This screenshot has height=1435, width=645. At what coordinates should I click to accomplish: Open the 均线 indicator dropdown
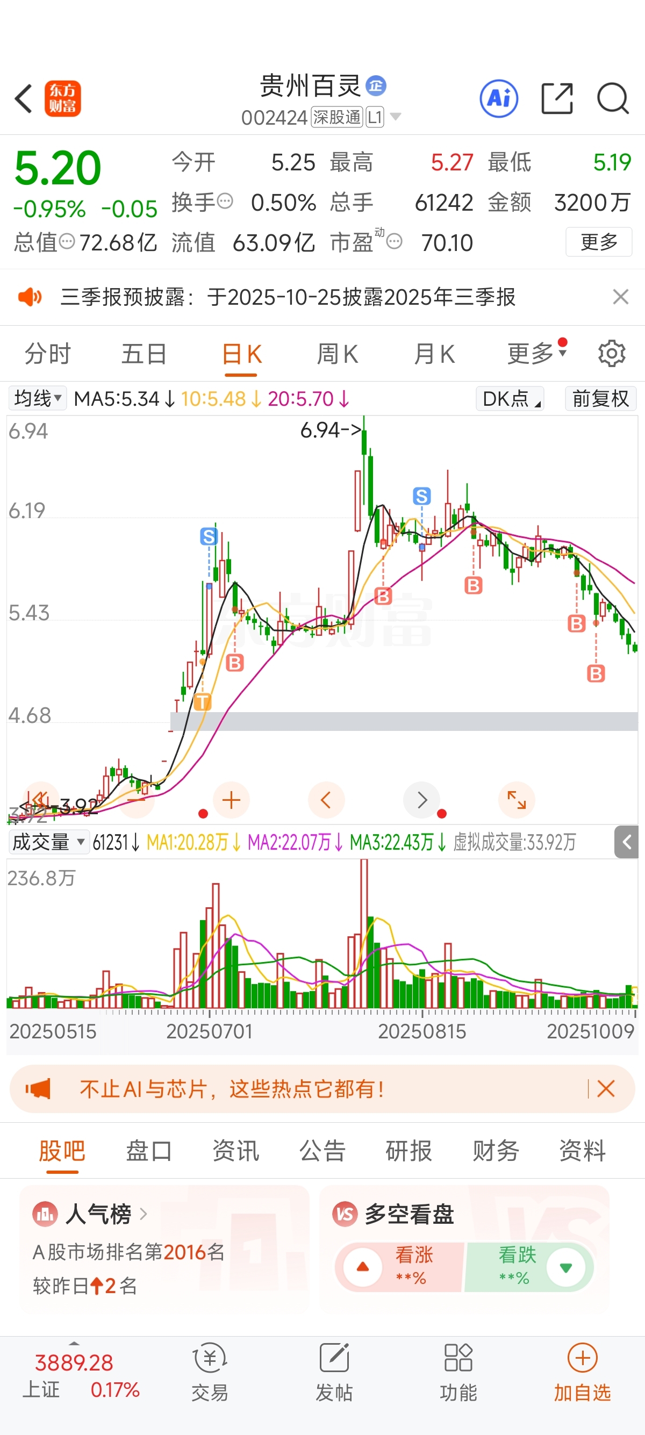pyautogui.click(x=37, y=398)
